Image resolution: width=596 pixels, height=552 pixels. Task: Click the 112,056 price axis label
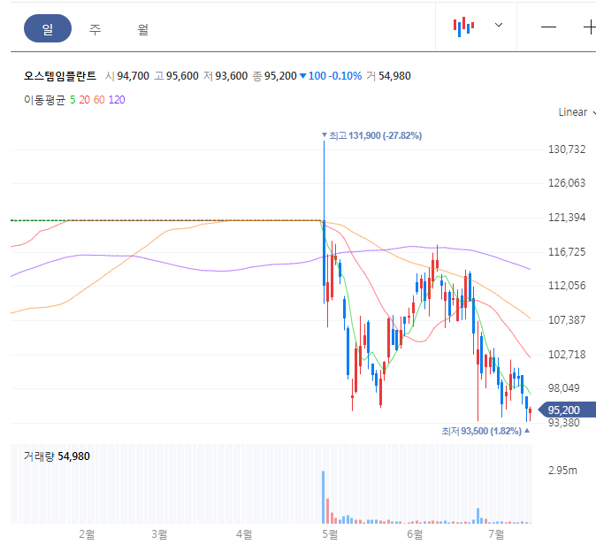click(x=567, y=286)
